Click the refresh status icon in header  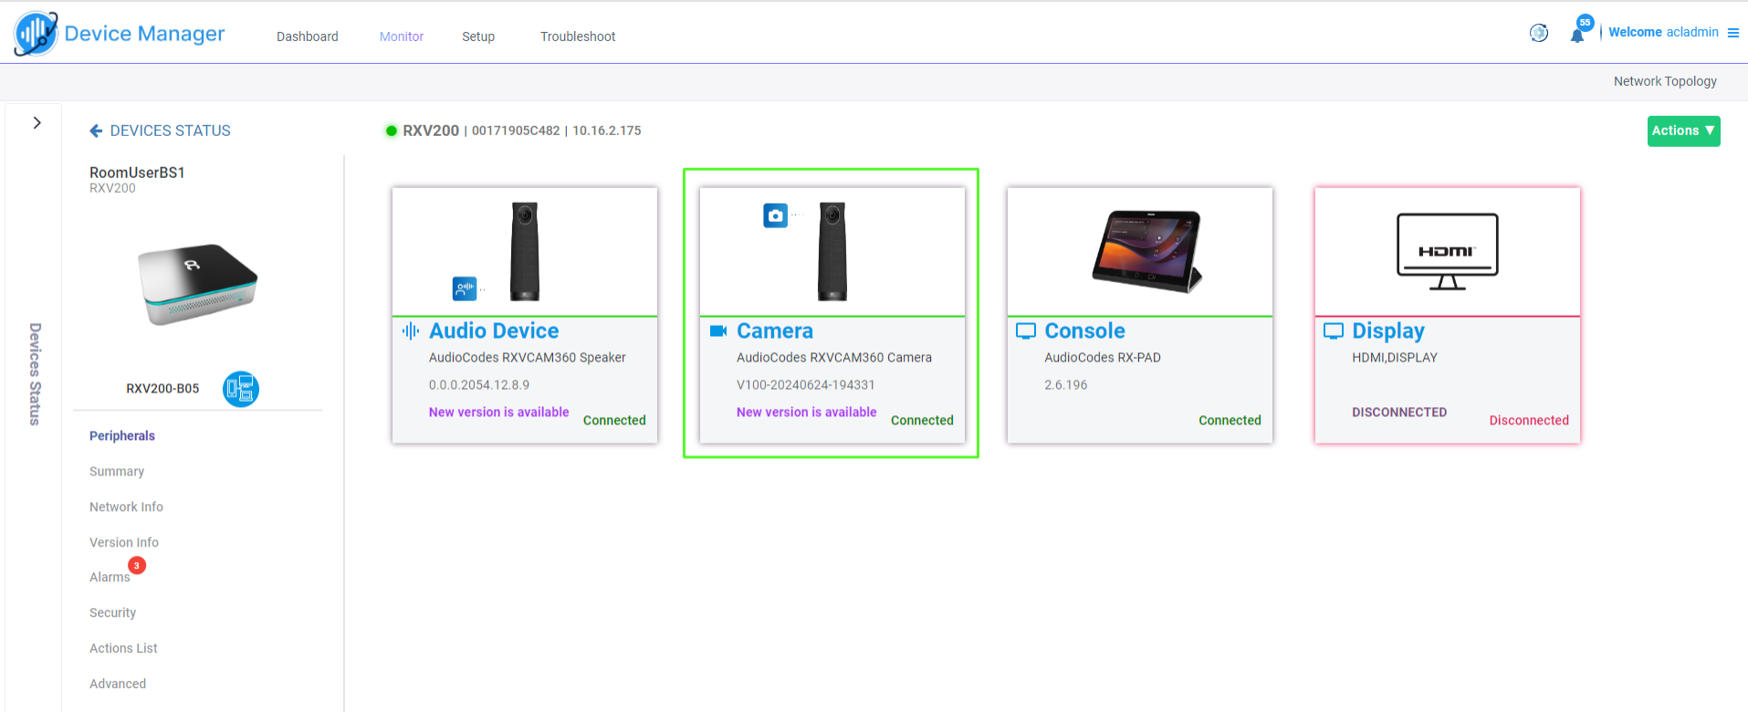tap(1539, 33)
